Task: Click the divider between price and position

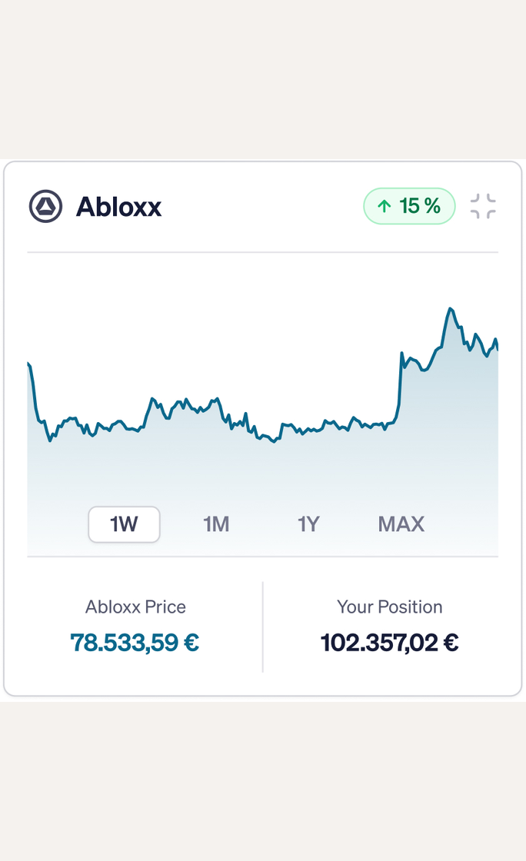Action: (x=263, y=627)
